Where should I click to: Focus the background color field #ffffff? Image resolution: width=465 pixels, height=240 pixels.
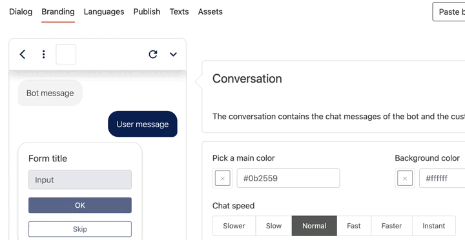(x=442, y=178)
